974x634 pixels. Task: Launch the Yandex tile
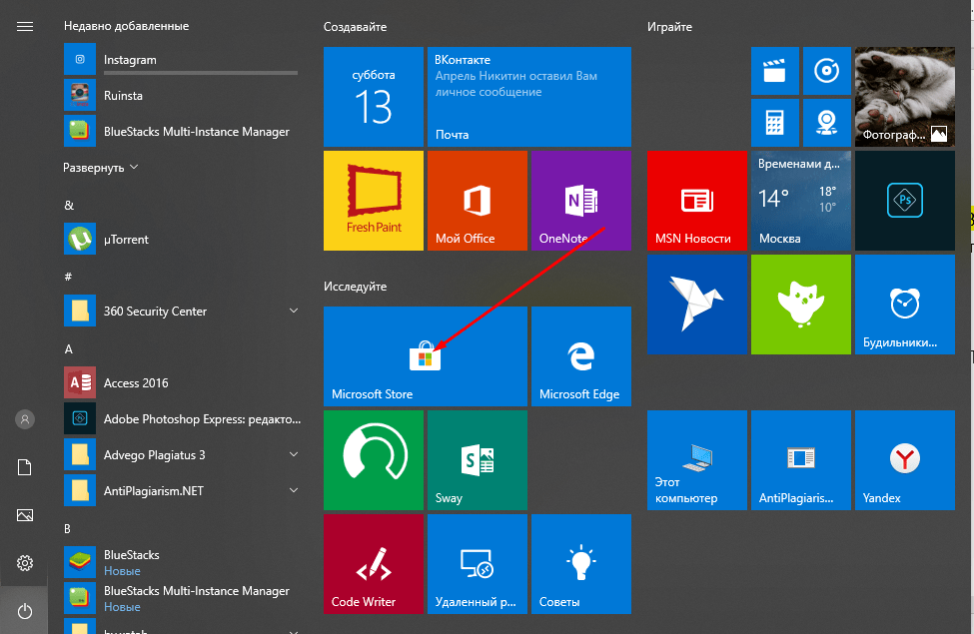click(x=904, y=460)
